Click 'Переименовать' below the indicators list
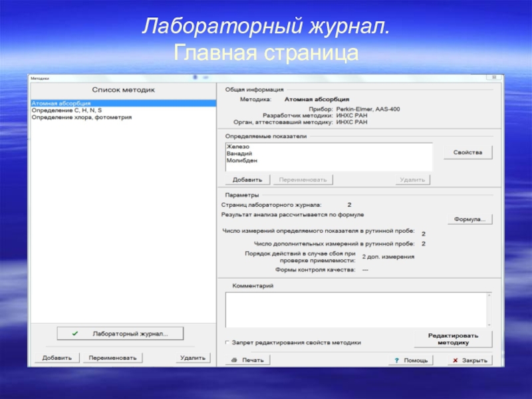 pyautogui.click(x=303, y=180)
